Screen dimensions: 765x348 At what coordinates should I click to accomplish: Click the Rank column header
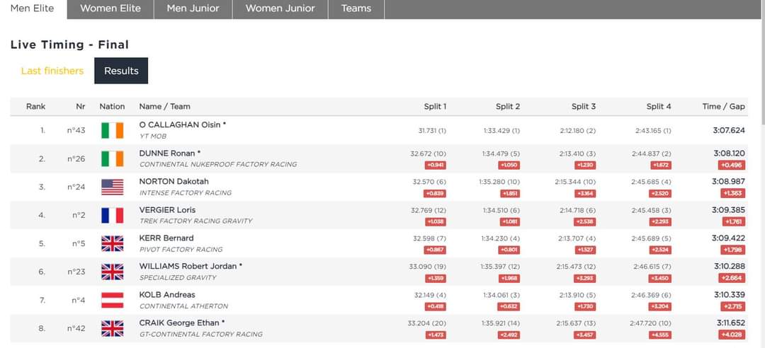coord(35,106)
